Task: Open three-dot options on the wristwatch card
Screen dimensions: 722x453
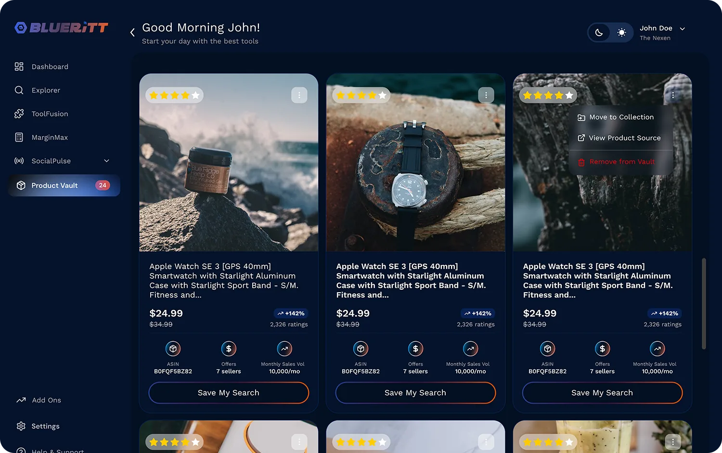Action: click(x=486, y=95)
